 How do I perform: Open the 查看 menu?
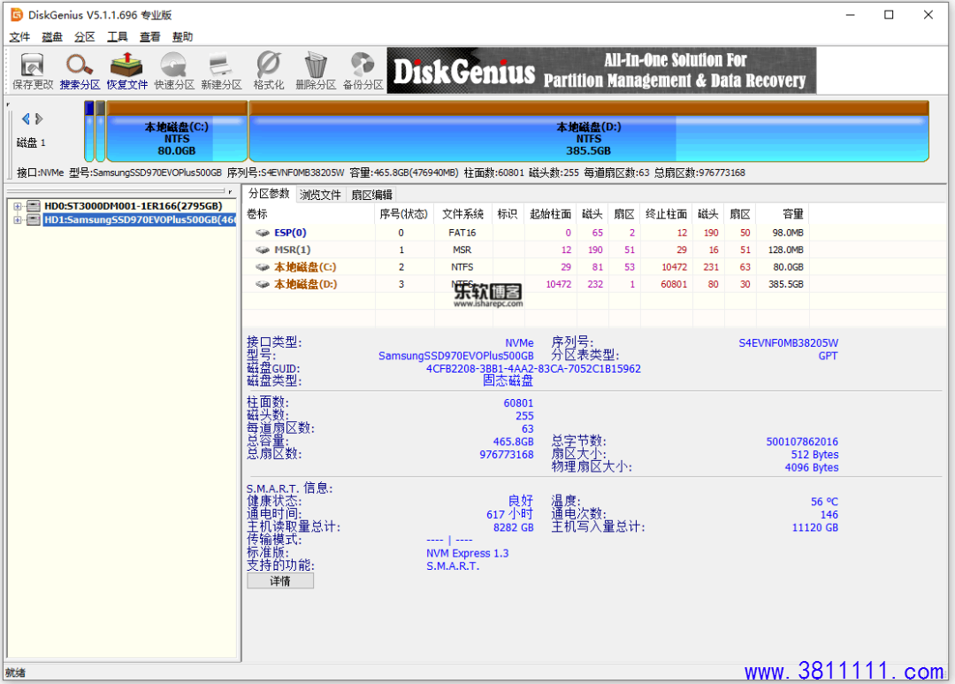tap(149, 36)
